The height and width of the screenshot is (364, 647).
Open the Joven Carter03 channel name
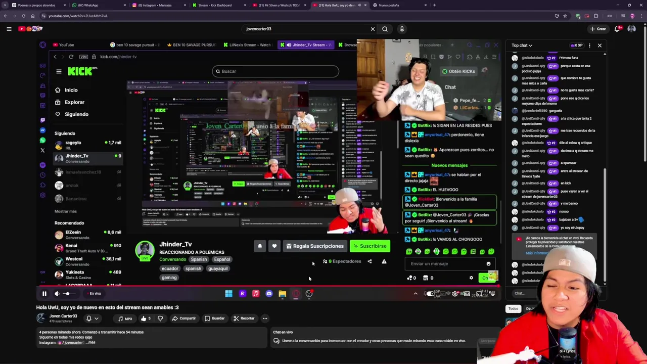[63, 316]
